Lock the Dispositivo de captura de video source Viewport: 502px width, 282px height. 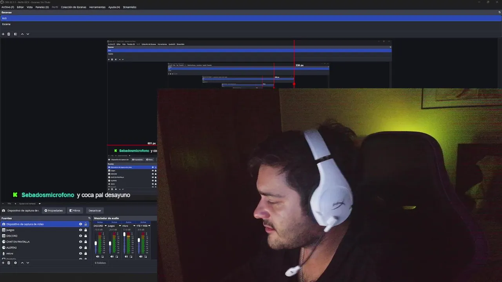pyautogui.click(x=85, y=224)
